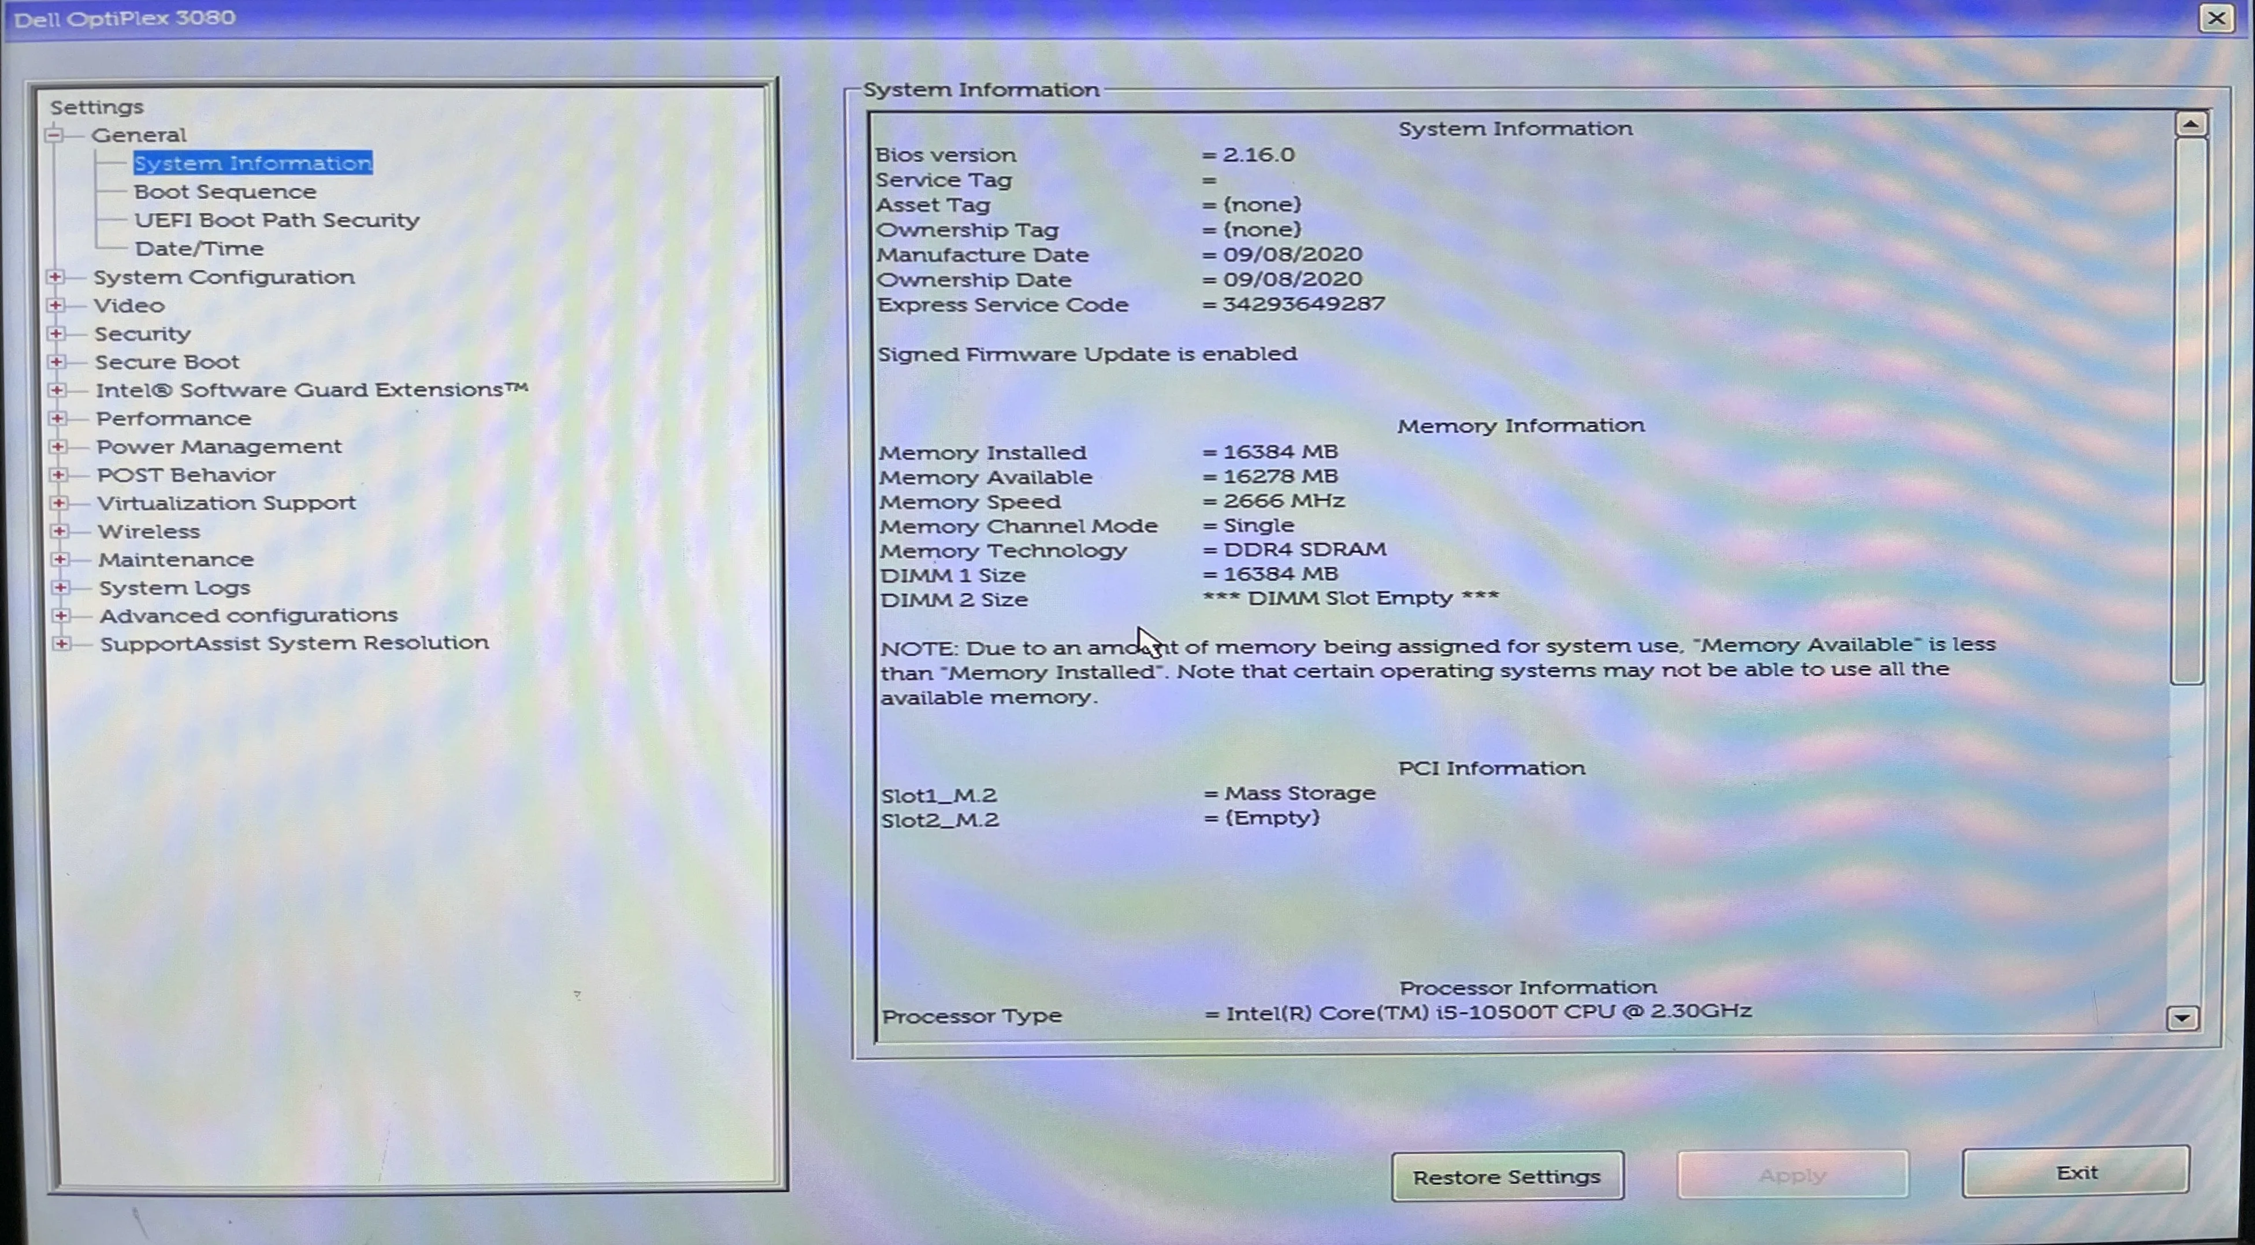Click the Memory Technology DDR4 SDRAM value
Image resolution: width=2255 pixels, height=1245 pixels.
(1305, 549)
